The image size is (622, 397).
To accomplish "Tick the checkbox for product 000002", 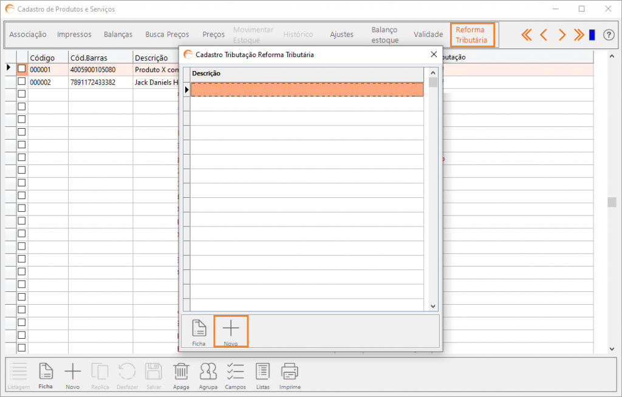I will [22, 82].
